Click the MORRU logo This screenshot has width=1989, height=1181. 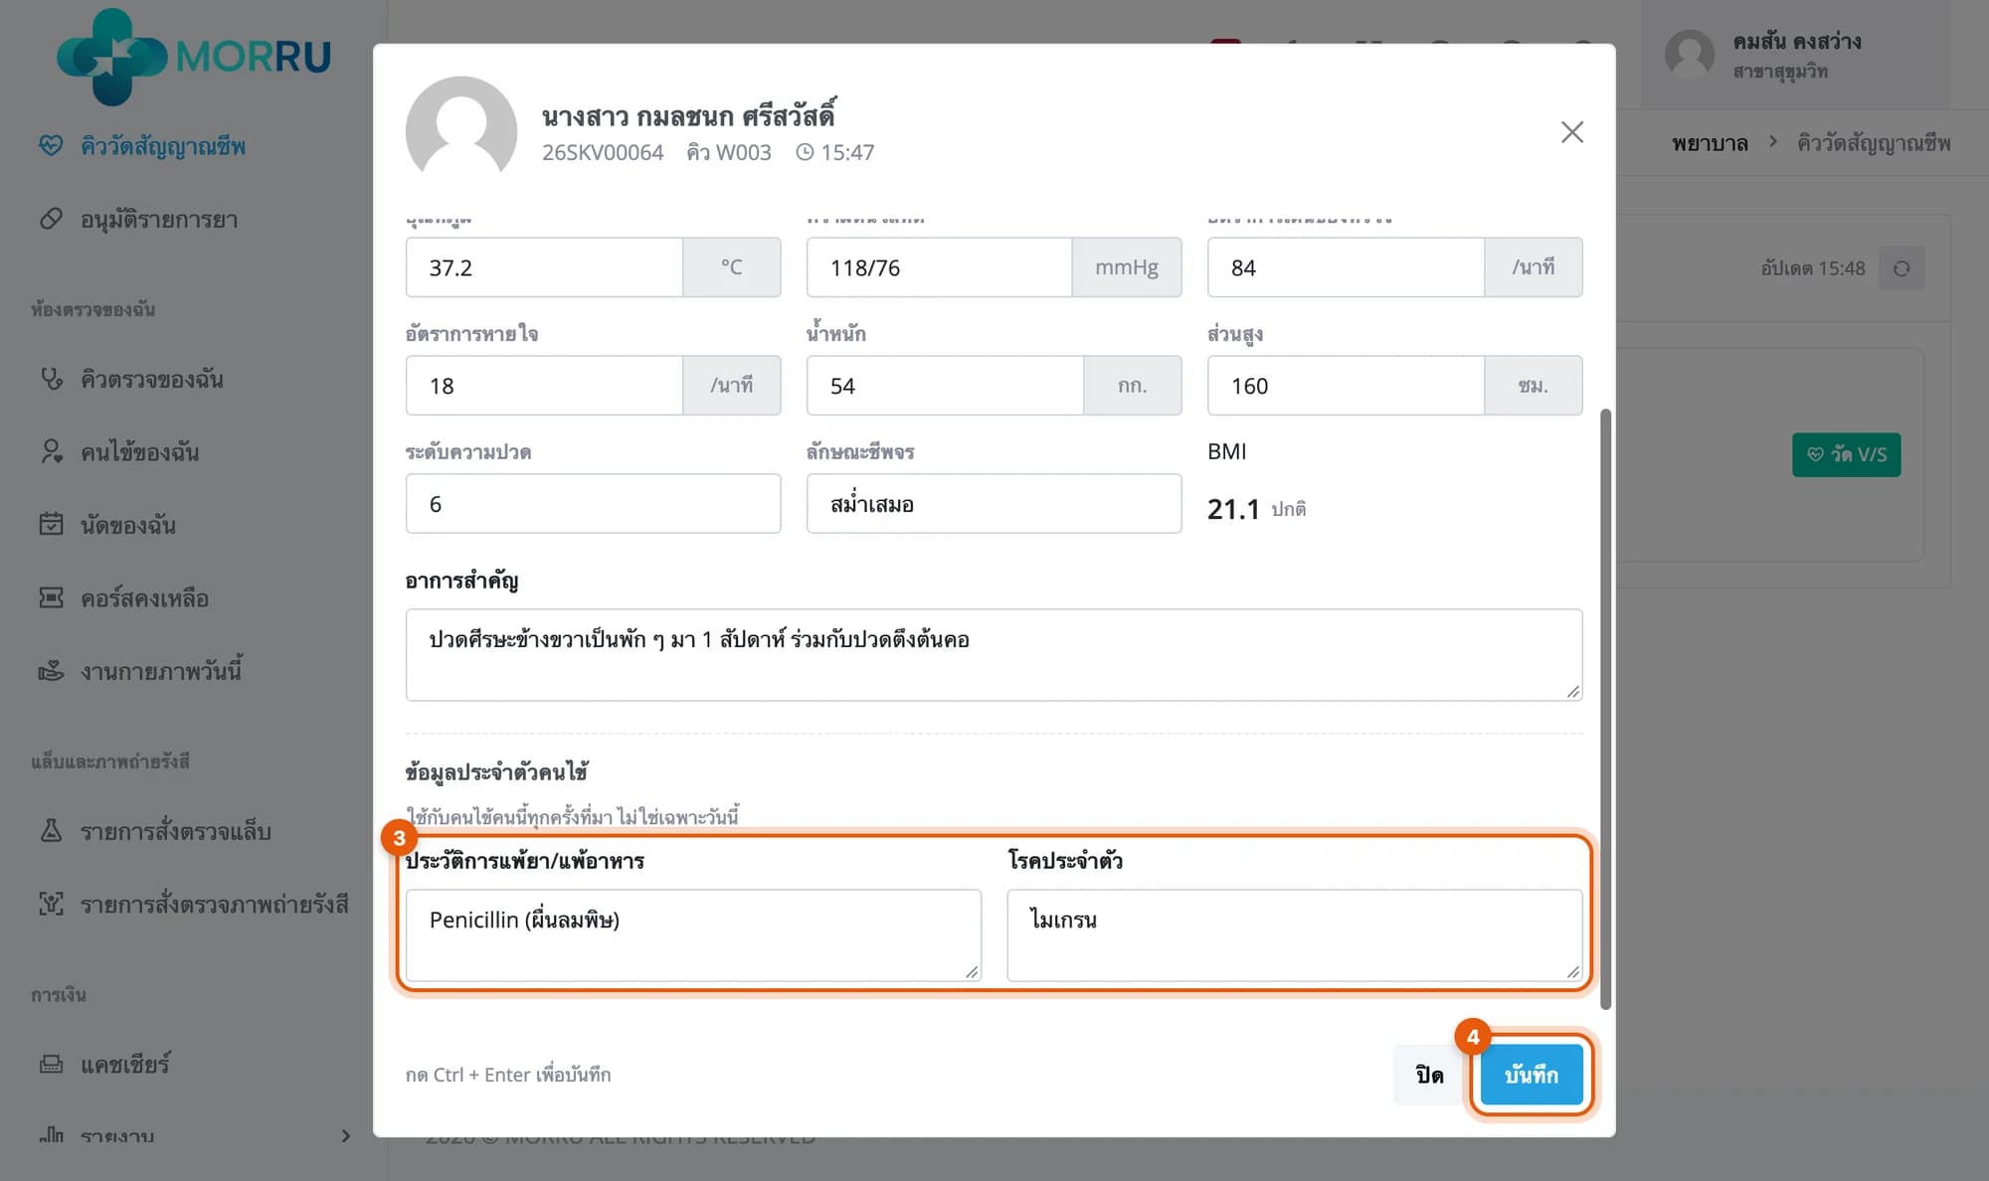(194, 57)
